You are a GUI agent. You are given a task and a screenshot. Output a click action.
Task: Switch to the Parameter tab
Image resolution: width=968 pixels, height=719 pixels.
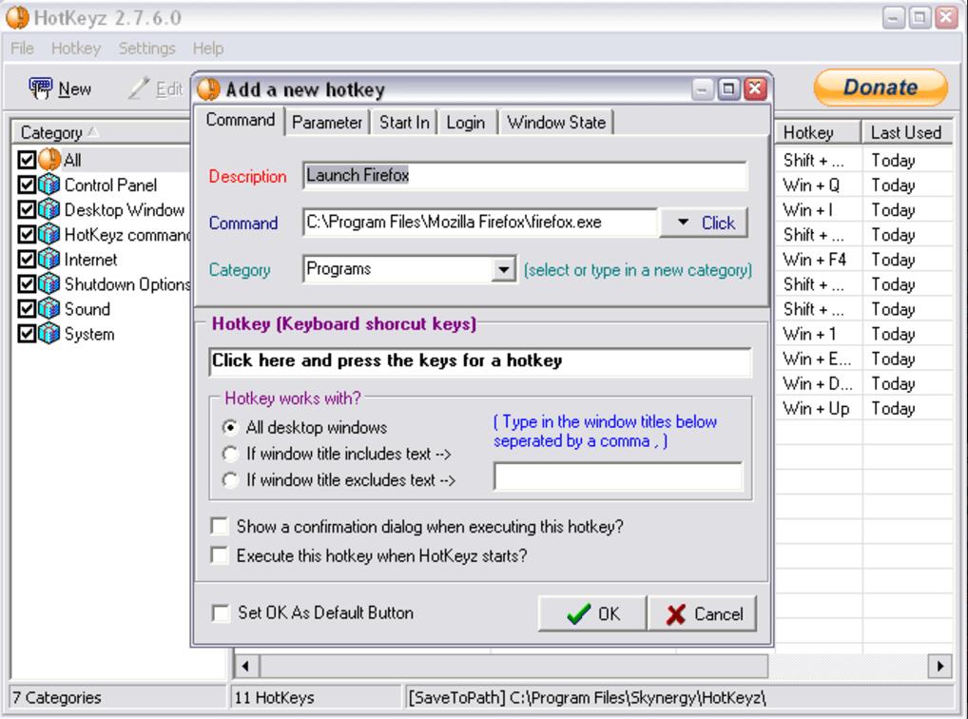[x=327, y=123]
